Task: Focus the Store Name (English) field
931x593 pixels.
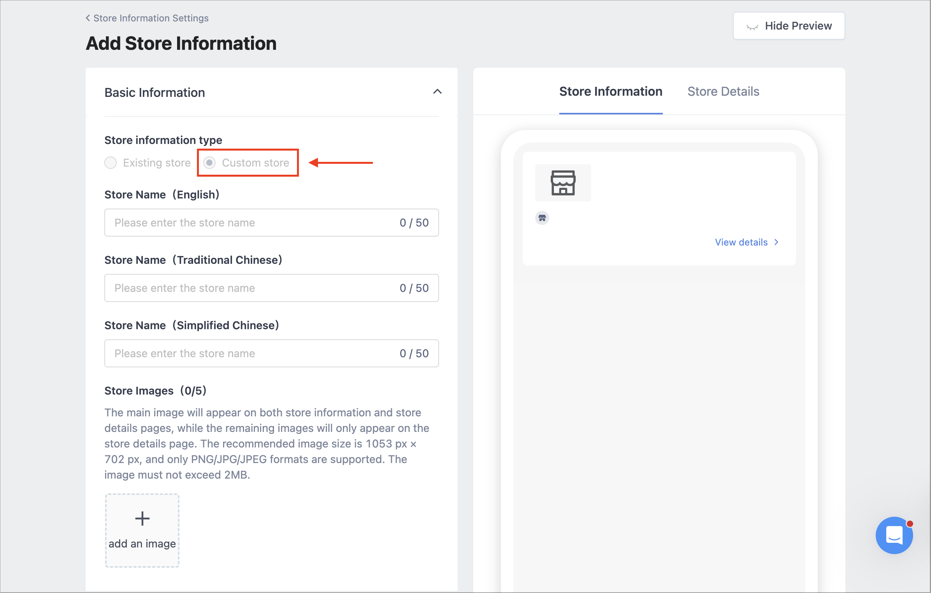Action: pos(272,223)
